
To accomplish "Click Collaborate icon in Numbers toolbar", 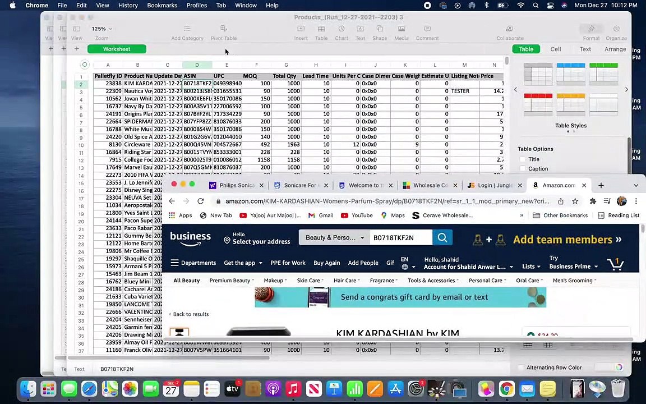I will point(510,29).
